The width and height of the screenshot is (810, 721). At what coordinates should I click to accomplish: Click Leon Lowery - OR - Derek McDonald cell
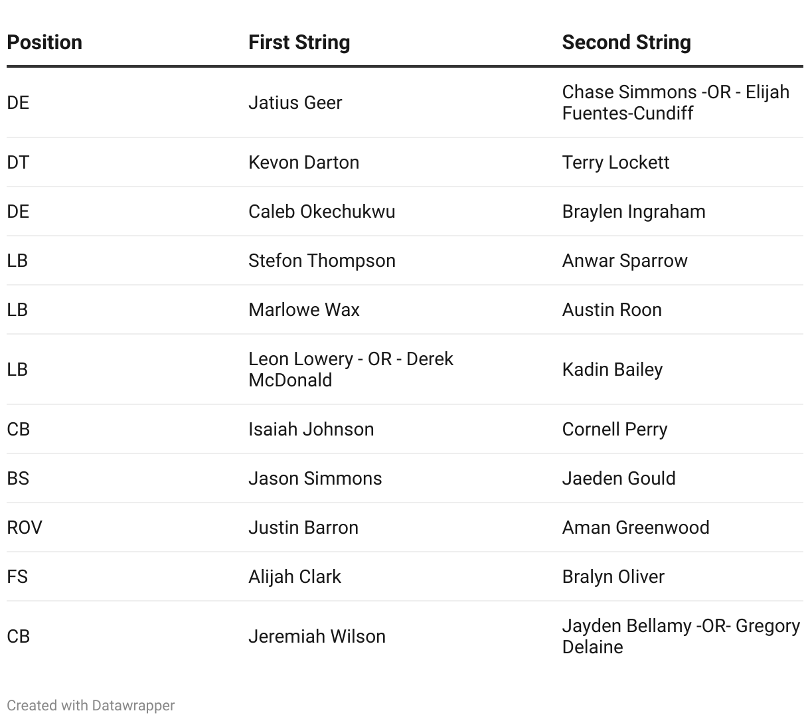pos(351,369)
